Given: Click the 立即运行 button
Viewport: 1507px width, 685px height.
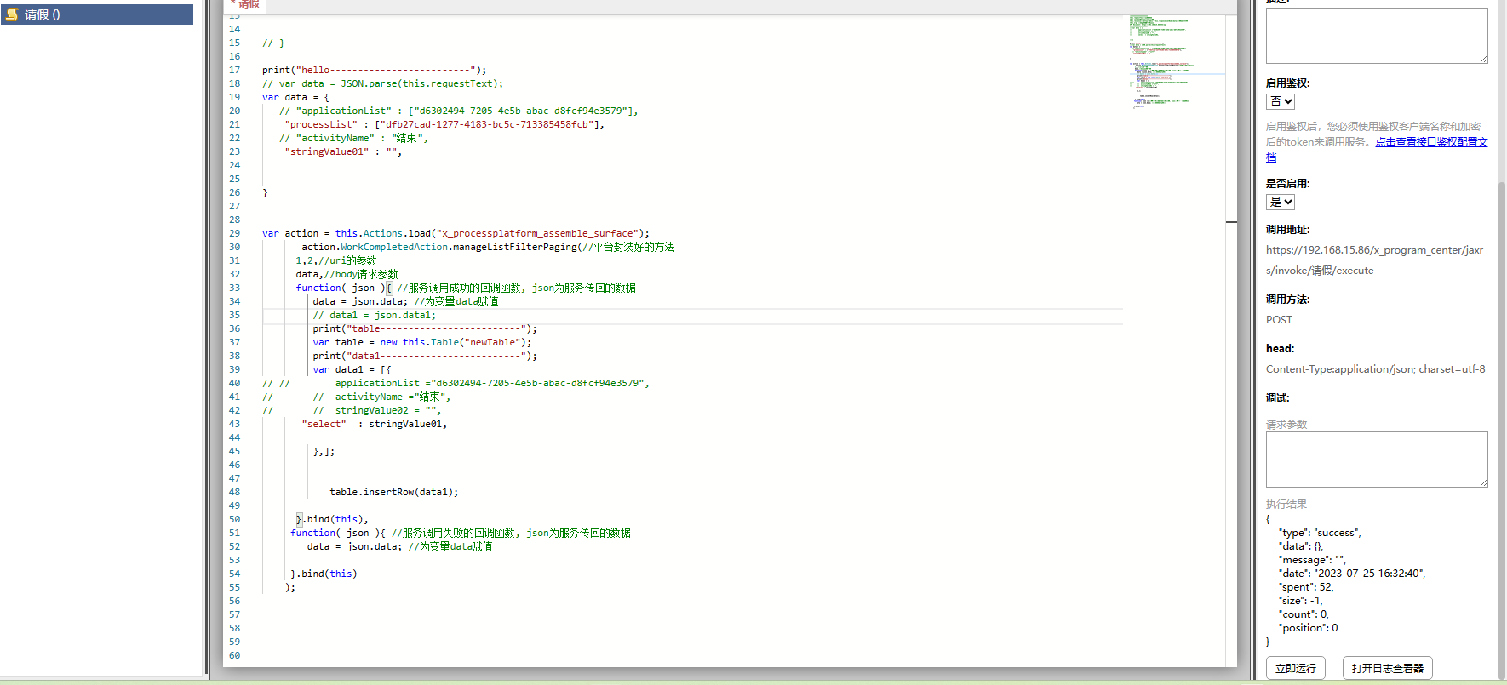Looking at the screenshot, I should coord(1295,668).
